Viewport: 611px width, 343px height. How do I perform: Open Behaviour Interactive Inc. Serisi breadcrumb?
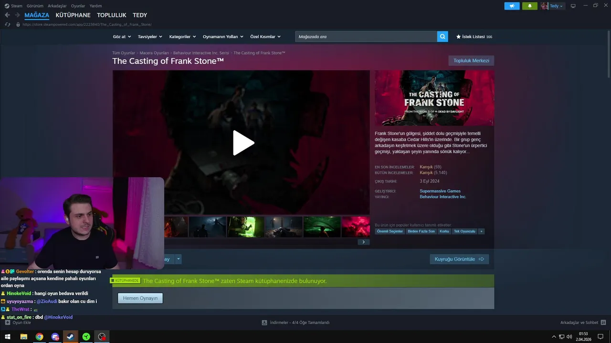coord(201,53)
